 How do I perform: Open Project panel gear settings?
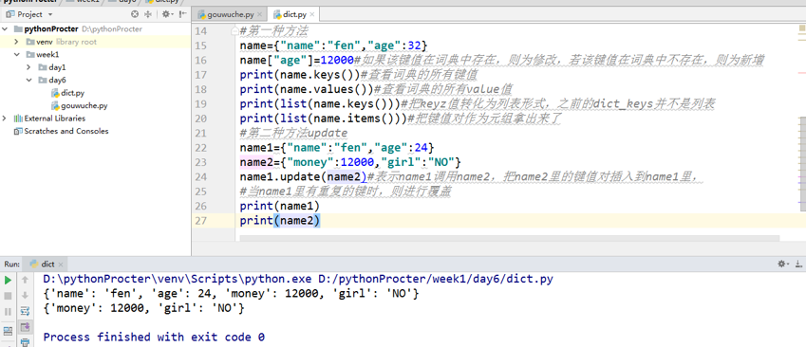tap(167, 14)
